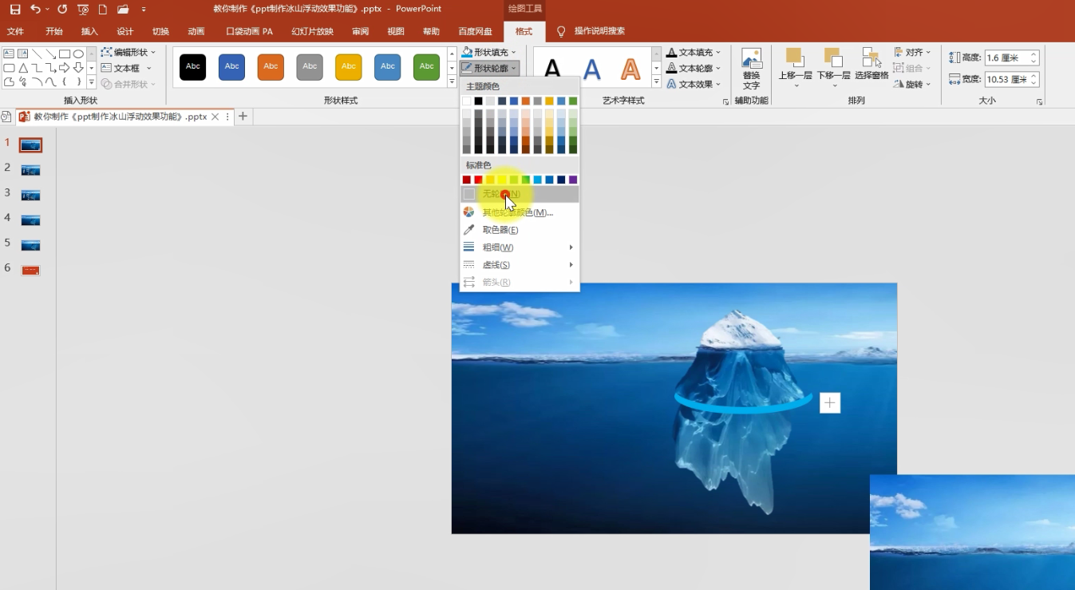Open the 文本效果 dropdown

[x=694, y=84]
